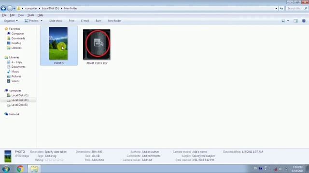Click 'Add a tag' field

(51, 156)
